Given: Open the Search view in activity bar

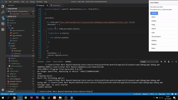Looking at the screenshot, I should 3,12.
